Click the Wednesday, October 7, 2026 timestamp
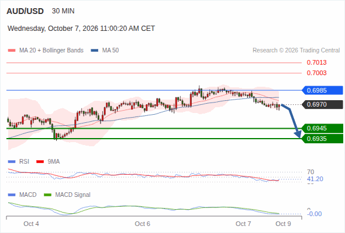 tap(81, 29)
